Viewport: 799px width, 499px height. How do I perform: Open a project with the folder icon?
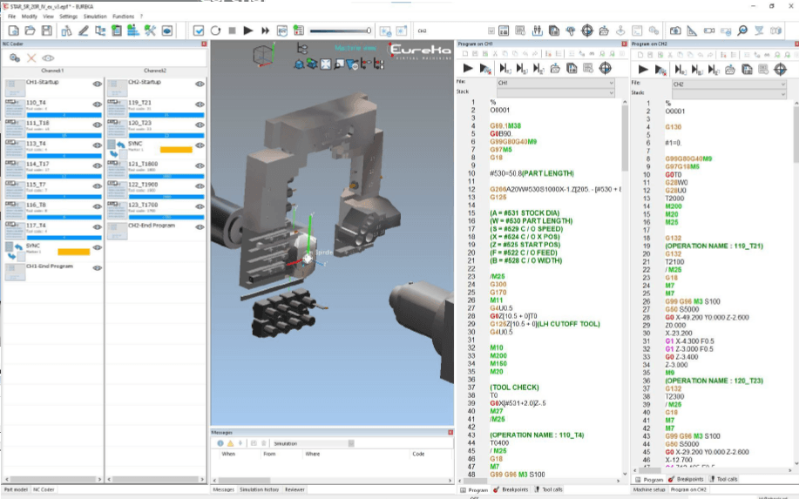coord(30,30)
